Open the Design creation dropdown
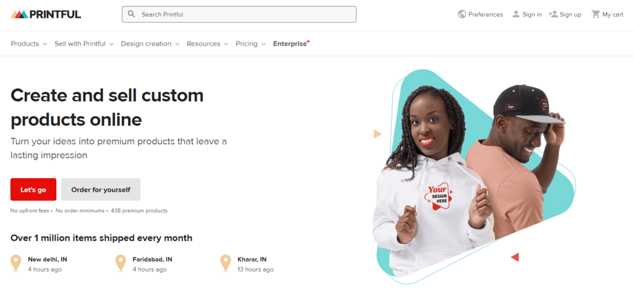Image resolution: width=633 pixels, height=300 pixels. coord(150,43)
